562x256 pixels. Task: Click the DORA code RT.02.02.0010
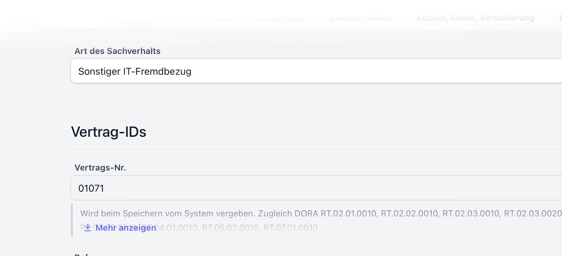[409, 213]
